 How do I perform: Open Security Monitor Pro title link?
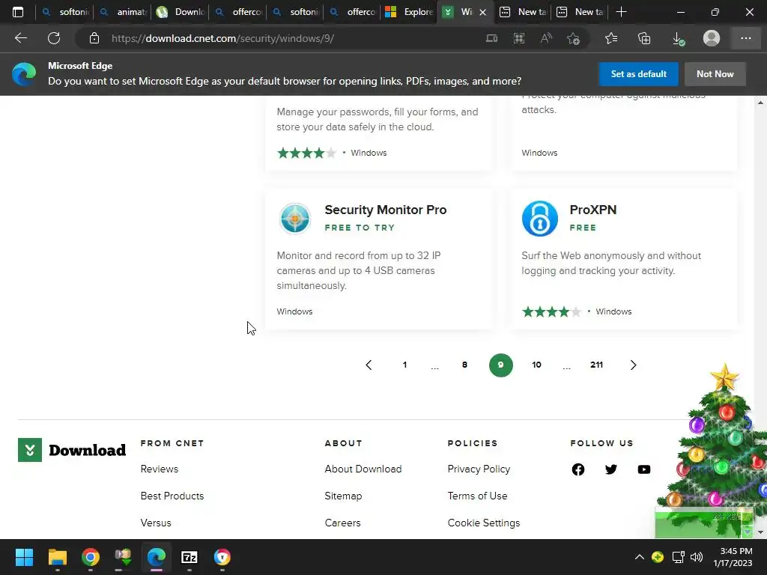386,210
